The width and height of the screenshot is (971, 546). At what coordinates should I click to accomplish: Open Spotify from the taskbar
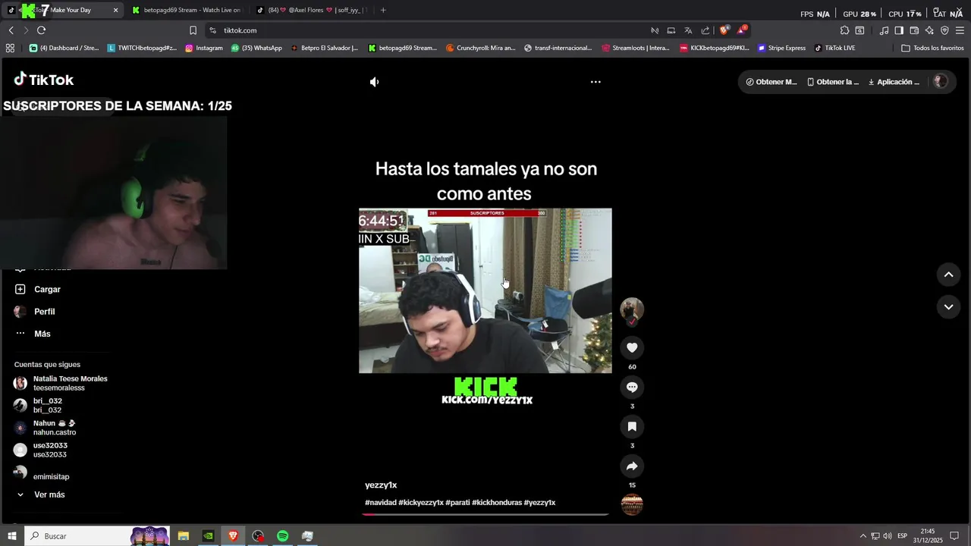[282, 536]
